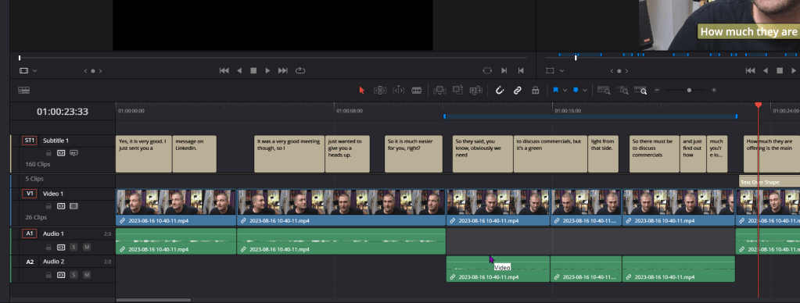The height and width of the screenshot is (303, 800).
Task: Click the Insert Clip toolbar icon
Action: click(x=439, y=90)
